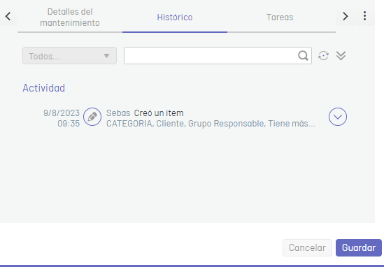
Task: Click the Actividad section heading
Action: point(44,88)
